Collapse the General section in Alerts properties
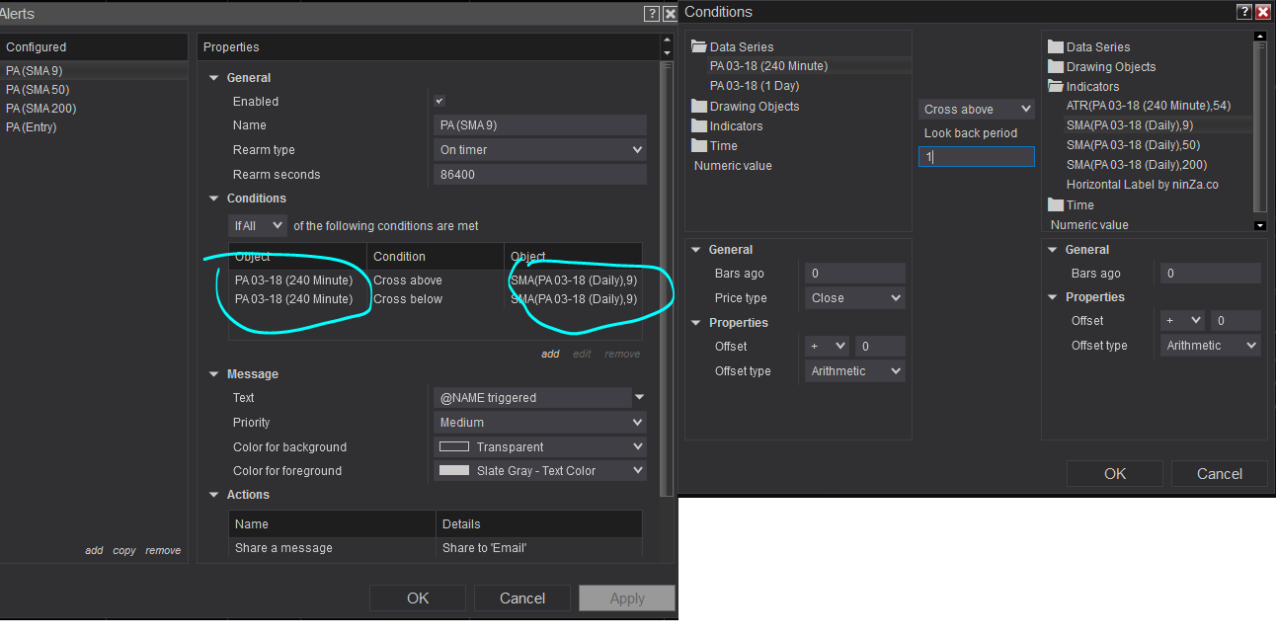 pos(214,78)
